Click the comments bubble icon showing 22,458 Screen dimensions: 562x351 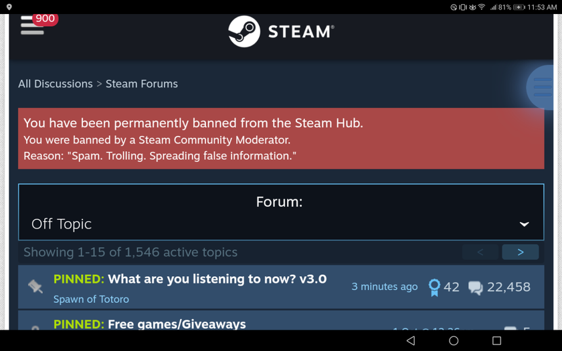(x=475, y=287)
